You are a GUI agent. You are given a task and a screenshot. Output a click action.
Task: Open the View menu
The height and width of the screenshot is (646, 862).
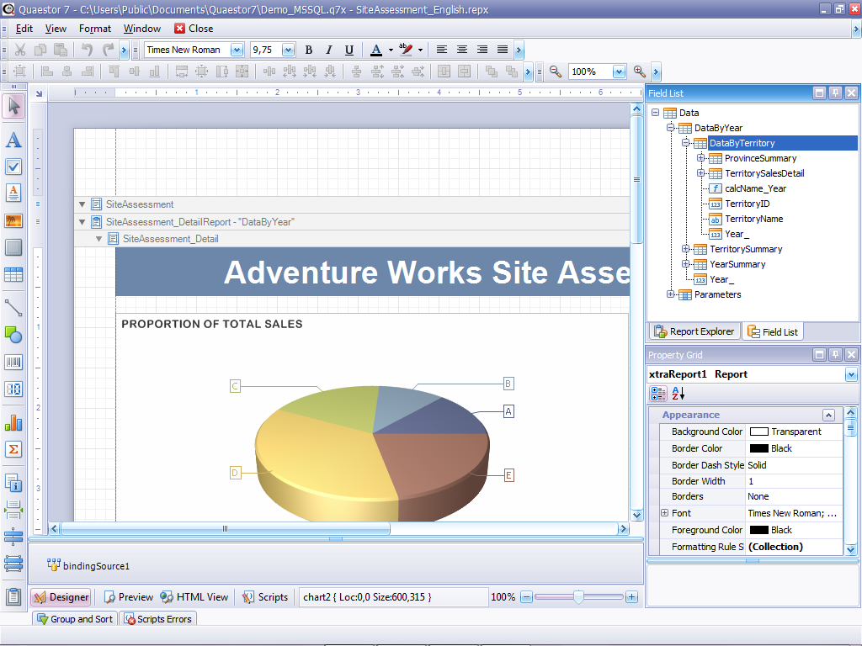click(x=56, y=29)
